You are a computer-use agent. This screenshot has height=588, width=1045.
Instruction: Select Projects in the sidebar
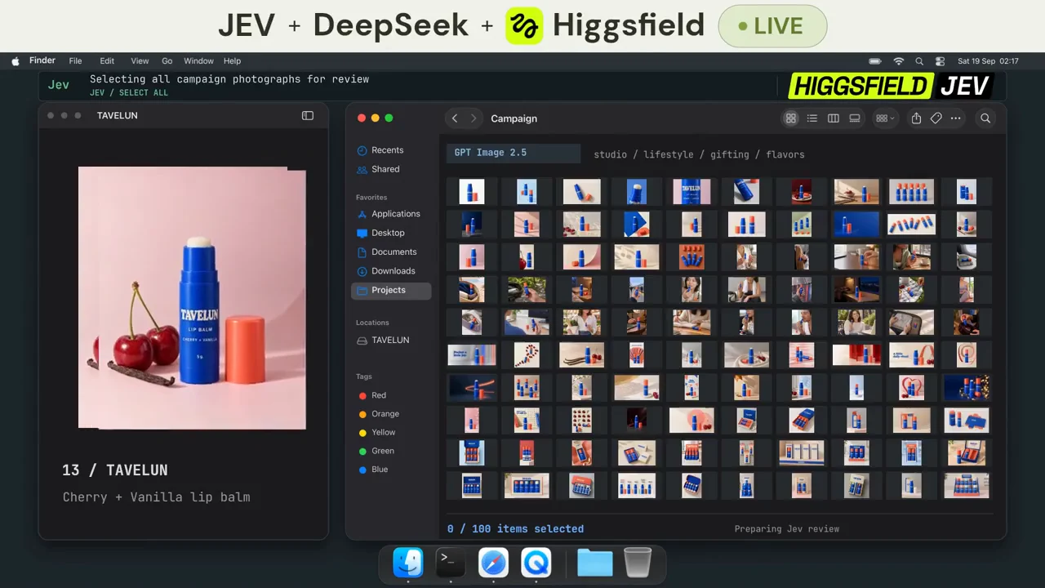[x=391, y=290]
